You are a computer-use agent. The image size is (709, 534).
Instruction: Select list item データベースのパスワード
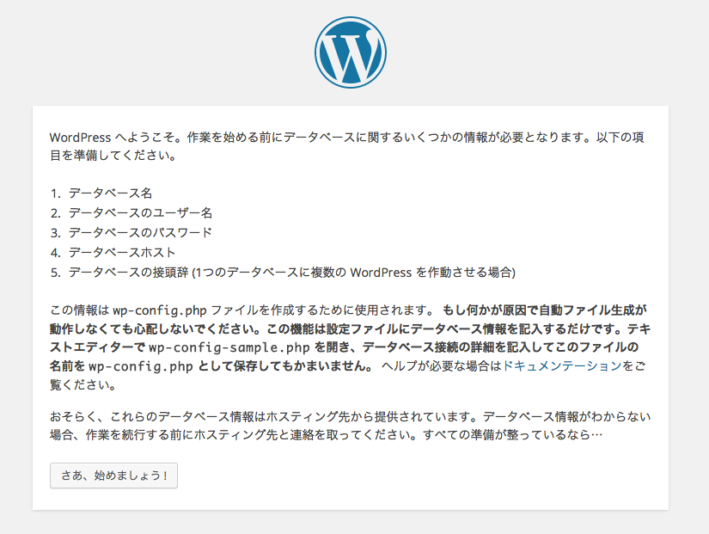click(x=140, y=233)
